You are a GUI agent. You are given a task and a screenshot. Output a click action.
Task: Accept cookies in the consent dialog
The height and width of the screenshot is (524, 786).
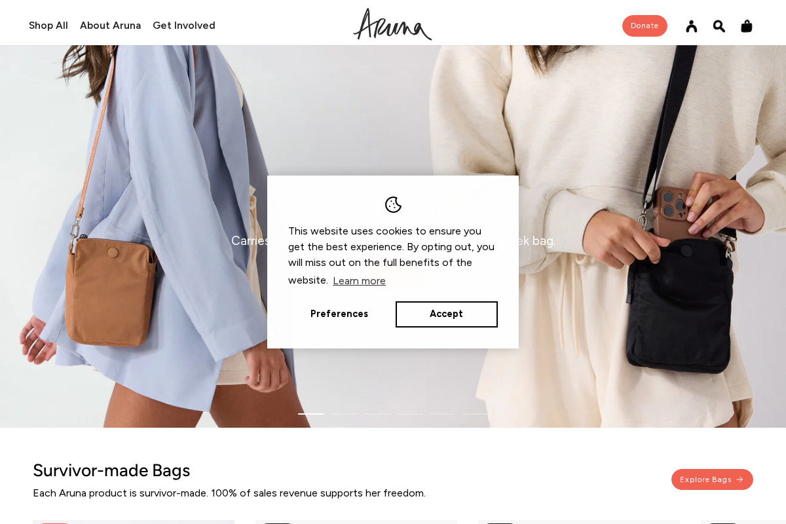click(x=447, y=314)
